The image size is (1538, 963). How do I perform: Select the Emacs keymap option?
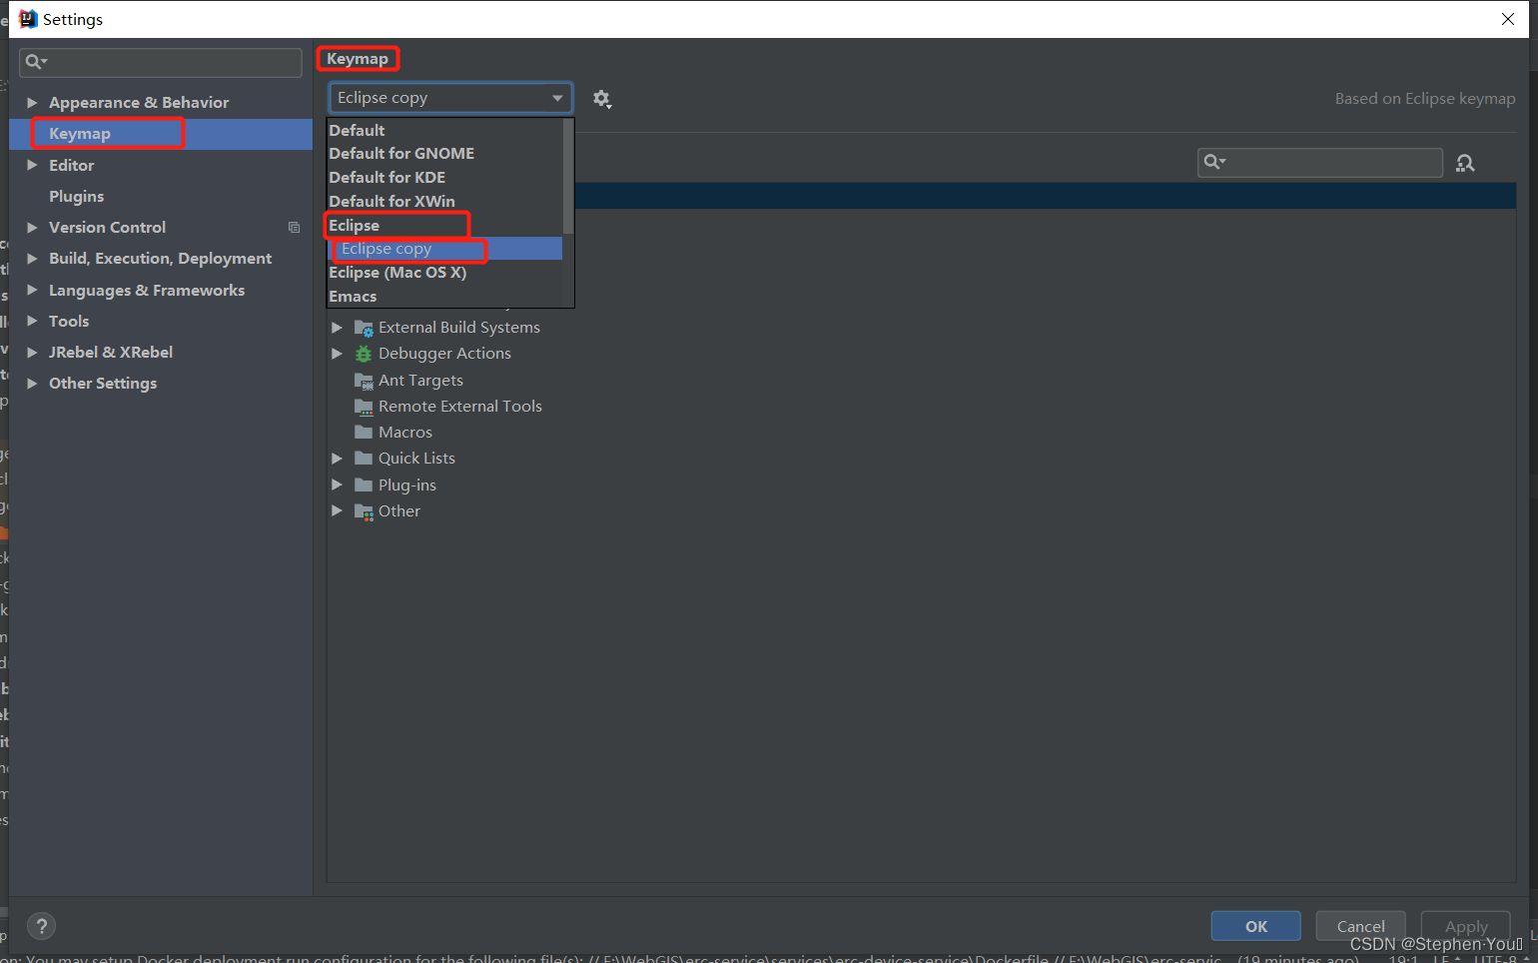pyautogui.click(x=445, y=297)
